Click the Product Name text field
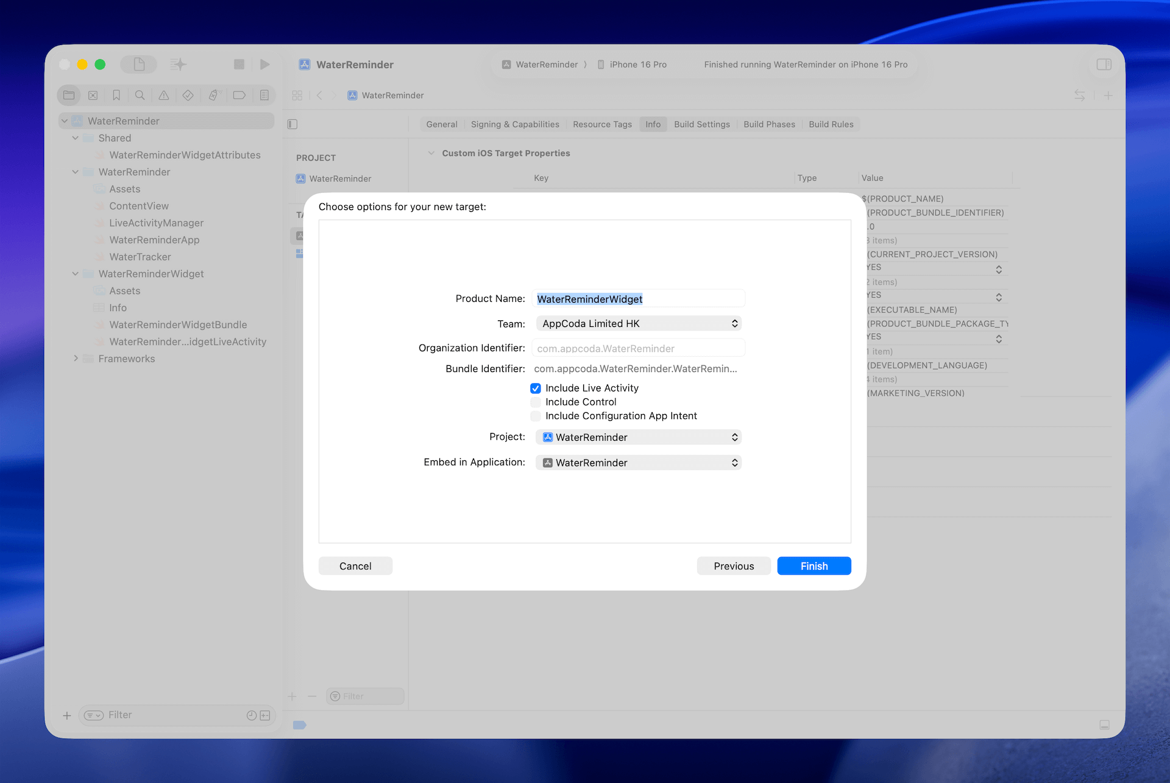Screen dimensions: 1170x783 tap(638, 299)
